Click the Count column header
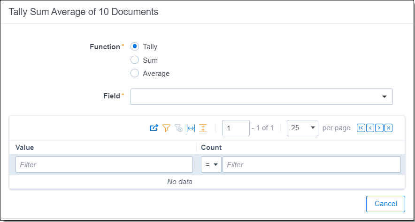This screenshot has height=222, width=415. pyautogui.click(x=211, y=148)
